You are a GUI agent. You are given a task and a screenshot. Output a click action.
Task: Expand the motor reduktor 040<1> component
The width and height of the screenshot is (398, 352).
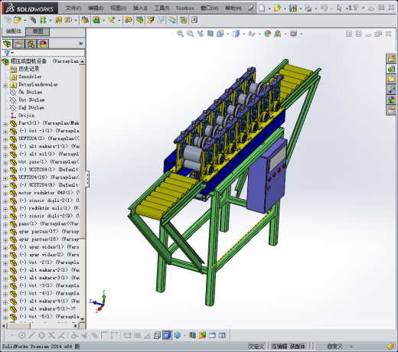click(x=5, y=194)
